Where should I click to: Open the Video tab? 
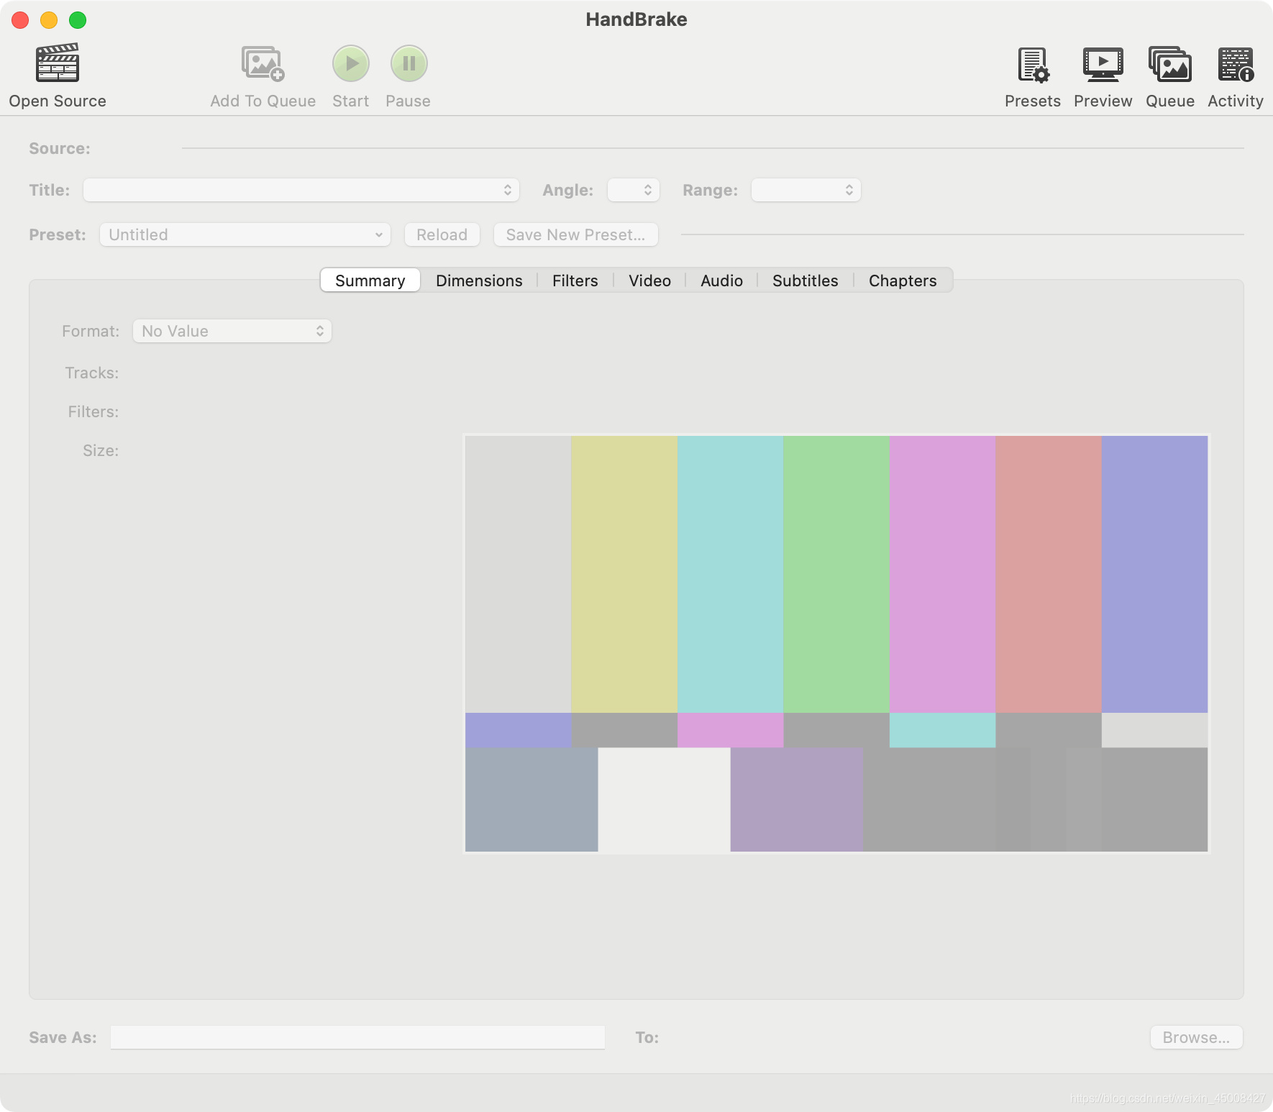coord(650,281)
